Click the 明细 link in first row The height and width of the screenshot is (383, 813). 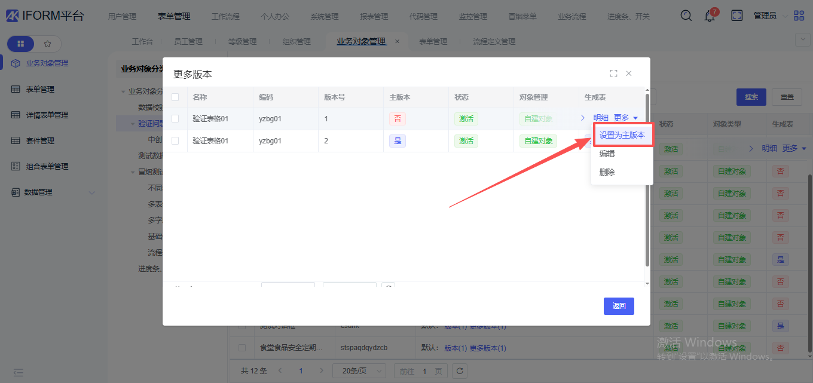point(601,118)
